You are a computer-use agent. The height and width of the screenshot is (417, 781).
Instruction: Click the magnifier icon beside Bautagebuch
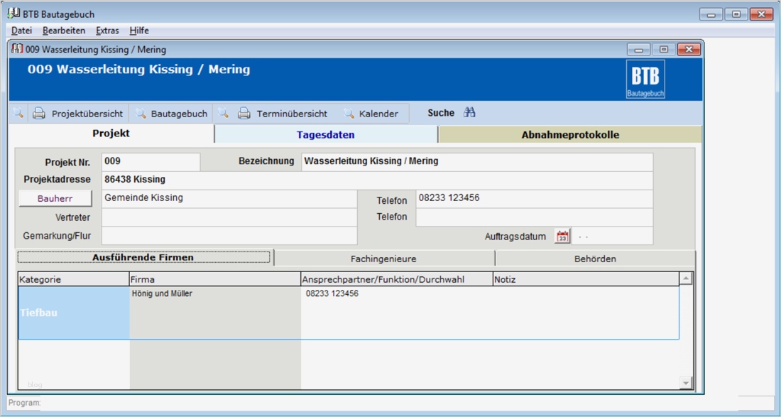coord(141,114)
